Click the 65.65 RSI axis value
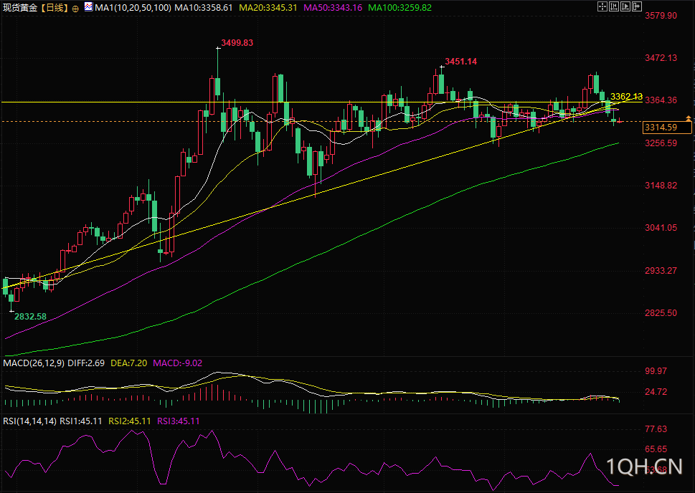This screenshot has width=695, height=493. pyautogui.click(x=656, y=449)
